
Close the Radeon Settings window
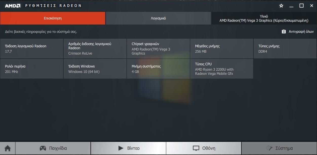[311, 6]
